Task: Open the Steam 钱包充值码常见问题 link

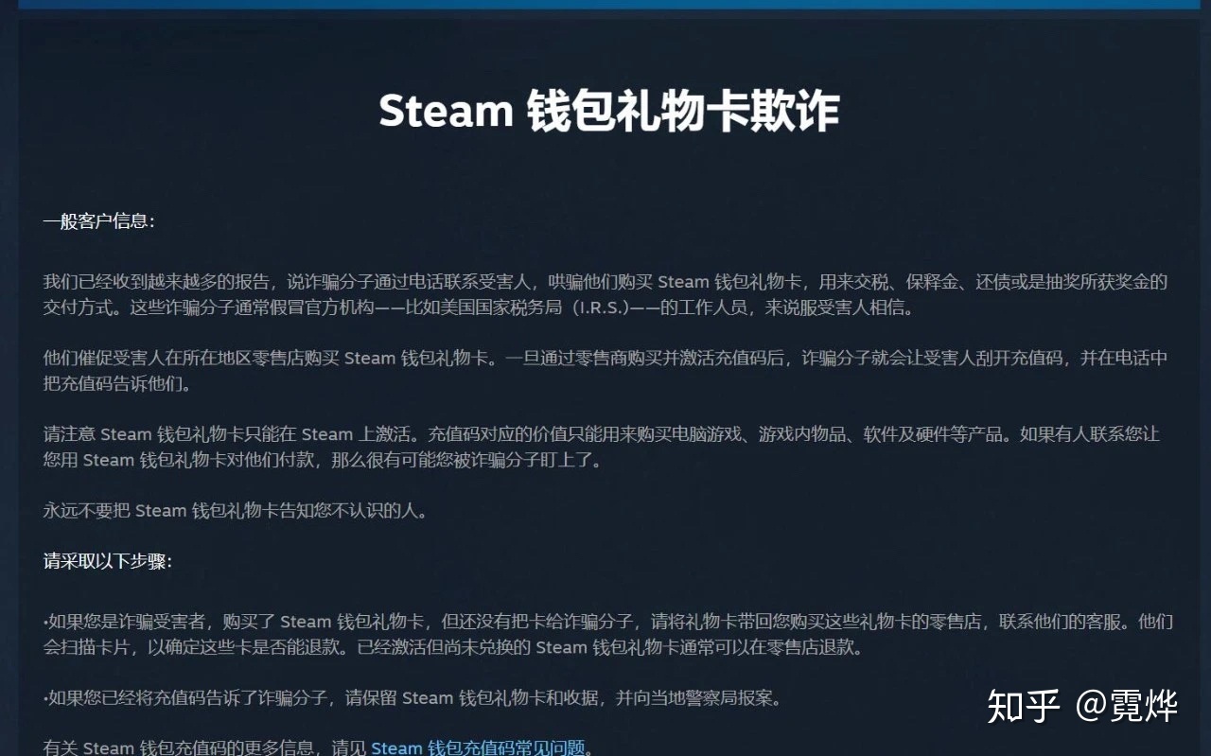Action: pos(478,747)
